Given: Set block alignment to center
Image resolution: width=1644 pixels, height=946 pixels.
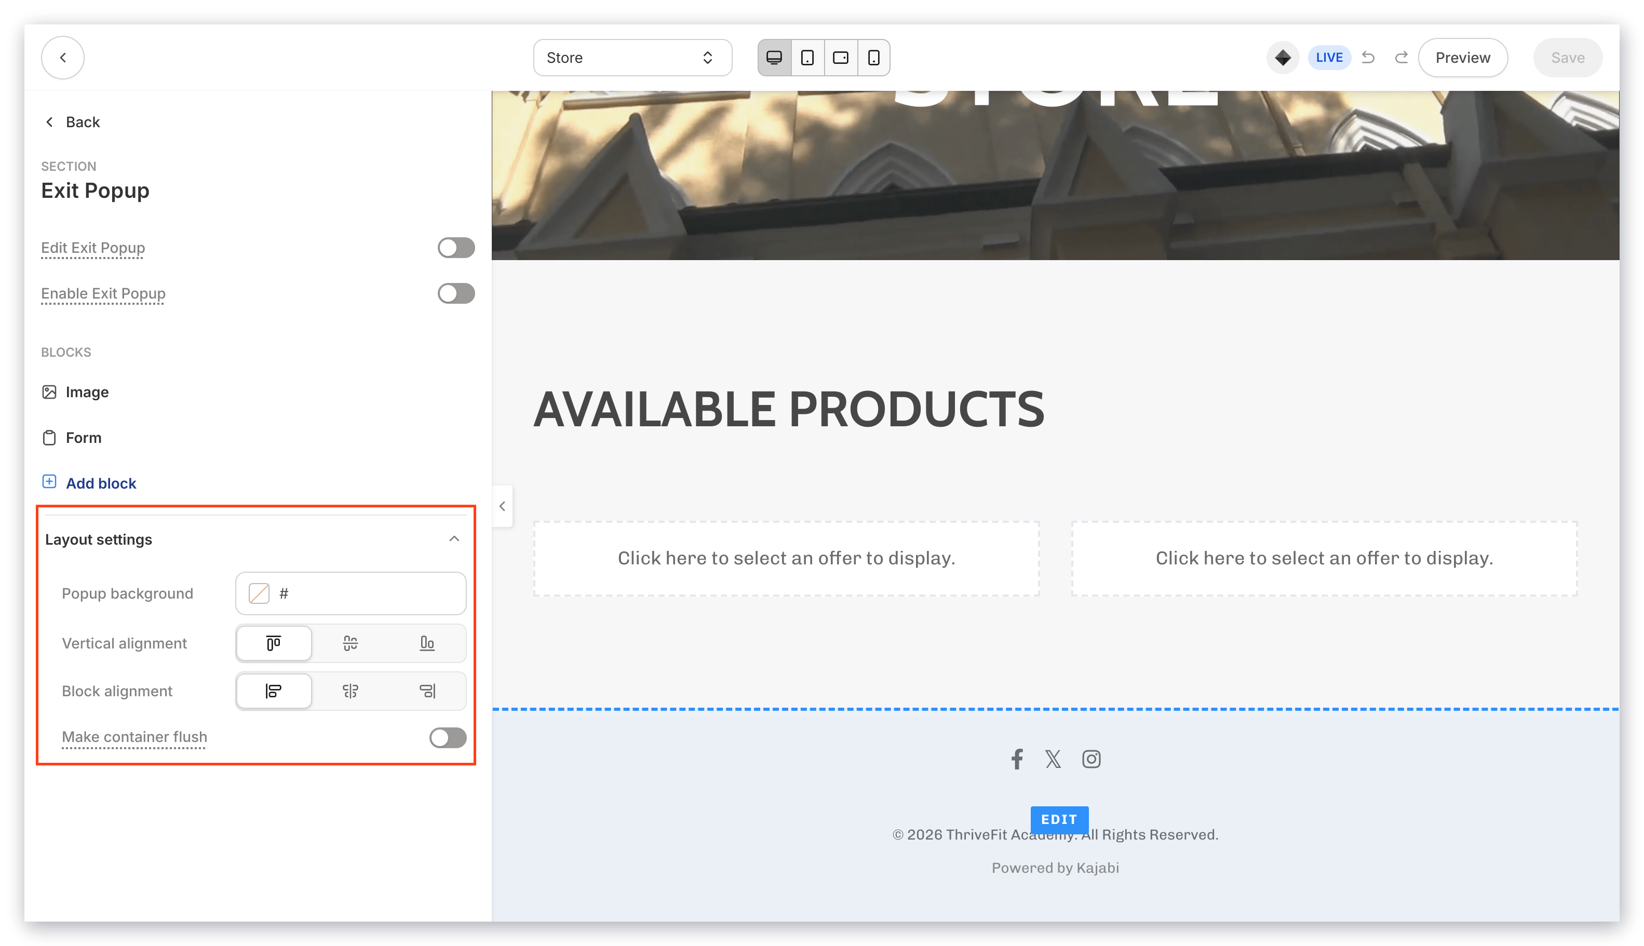Looking at the screenshot, I should pos(350,691).
